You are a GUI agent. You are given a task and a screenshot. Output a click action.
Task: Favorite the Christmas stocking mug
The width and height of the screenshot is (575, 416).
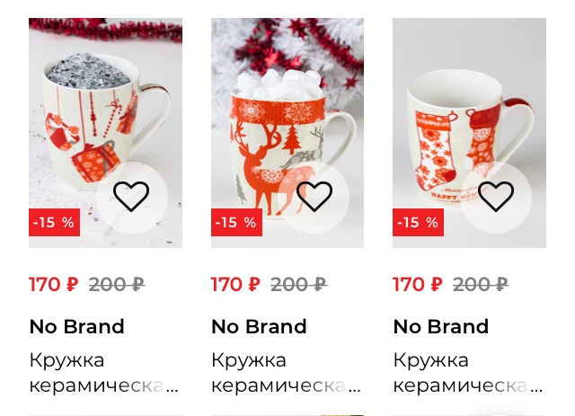click(x=496, y=197)
